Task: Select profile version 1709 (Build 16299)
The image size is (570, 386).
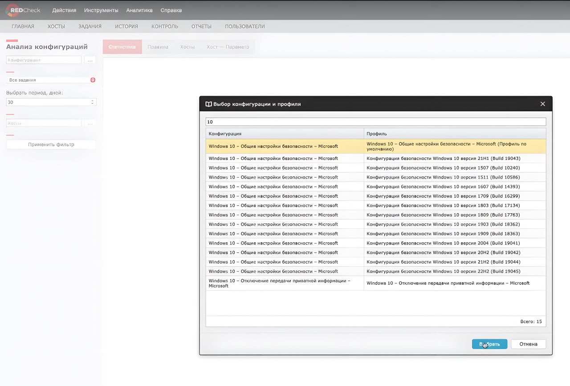Action: 376,196
